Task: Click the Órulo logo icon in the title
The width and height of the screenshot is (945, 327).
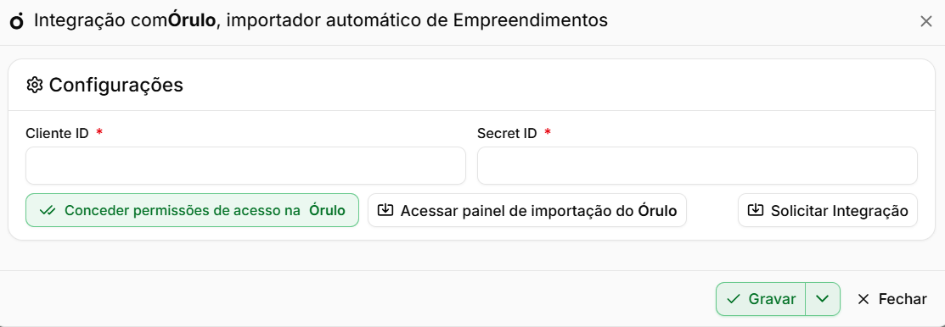Action: (x=18, y=21)
